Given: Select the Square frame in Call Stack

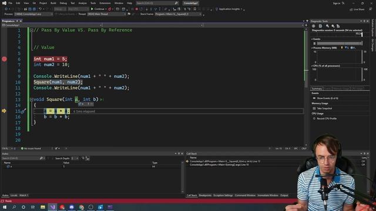Looking at the screenshot, I should tap(225, 162).
